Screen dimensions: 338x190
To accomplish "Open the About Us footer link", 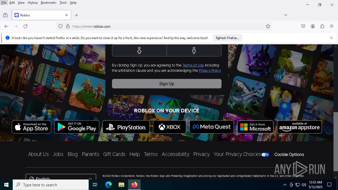I will [x=39, y=154].
